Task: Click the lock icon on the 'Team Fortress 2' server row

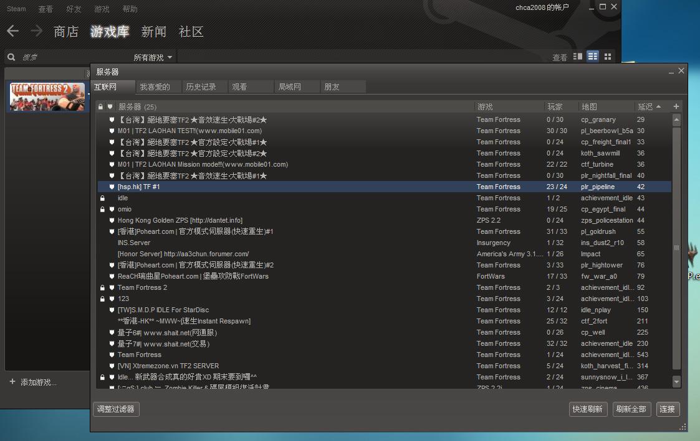Action: [x=102, y=287]
